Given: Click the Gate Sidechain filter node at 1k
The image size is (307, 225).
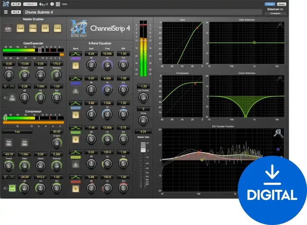Looking at the screenshot, I should pos(254,43).
